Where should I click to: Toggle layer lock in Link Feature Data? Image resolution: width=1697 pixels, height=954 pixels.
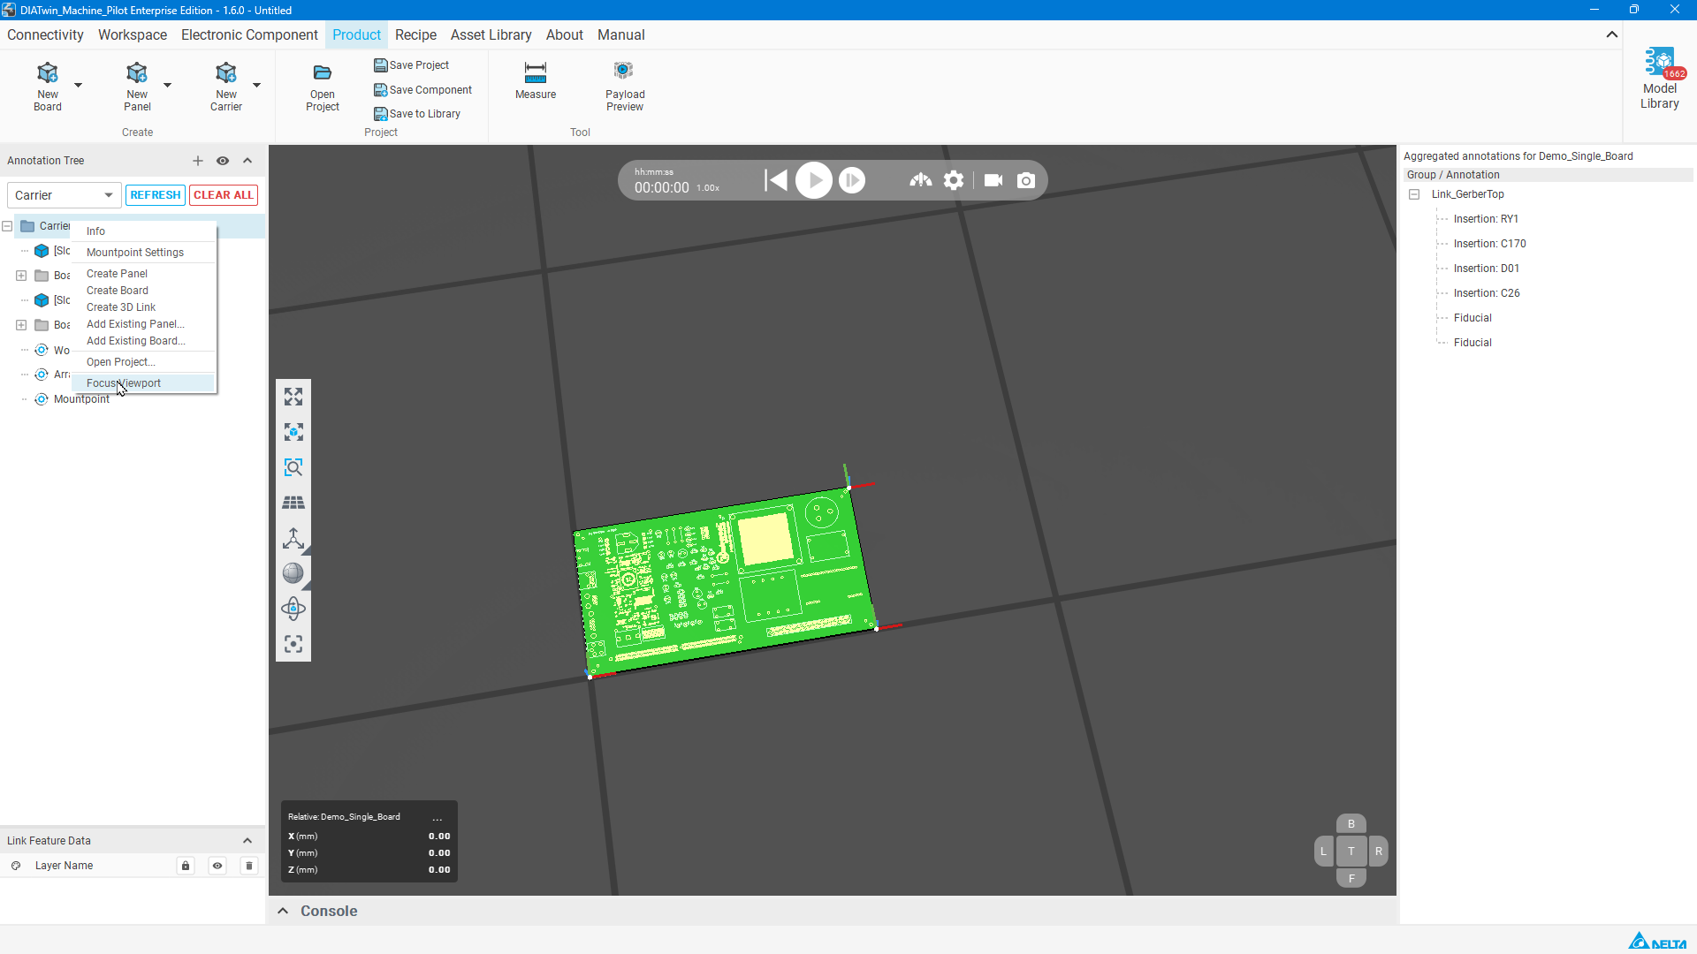point(186,866)
